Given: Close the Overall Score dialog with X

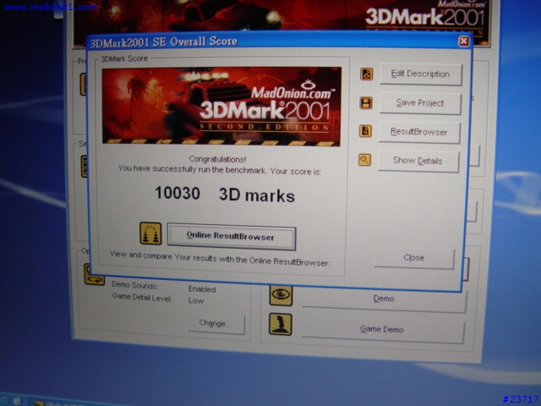Looking at the screenshot, I should [x=464, y=41].
